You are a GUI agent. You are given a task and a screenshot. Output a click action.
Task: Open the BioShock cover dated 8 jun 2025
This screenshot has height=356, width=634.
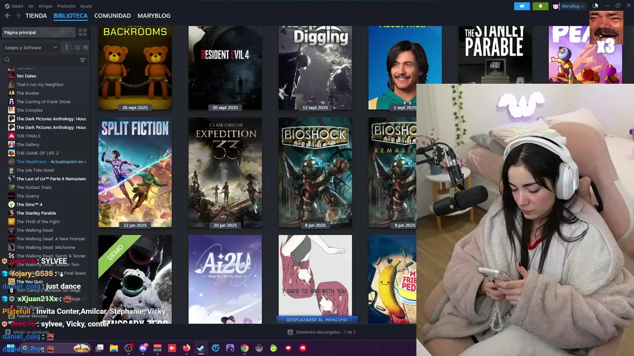coord(315,173)
